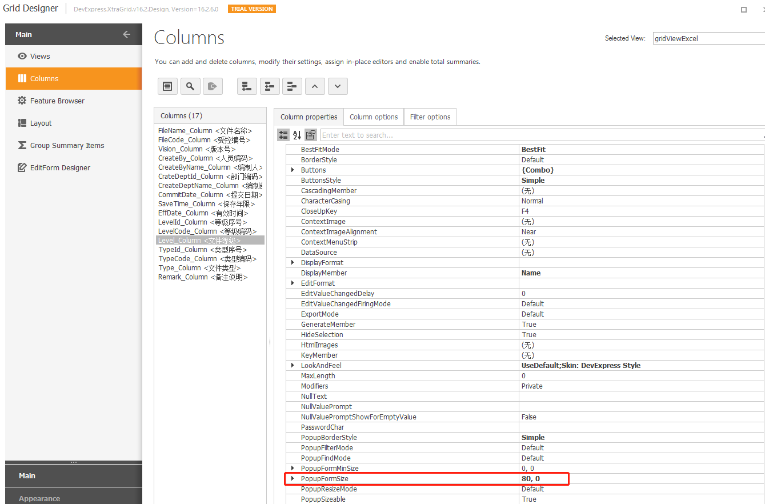Expand the Buttons property row

point(291,170)
